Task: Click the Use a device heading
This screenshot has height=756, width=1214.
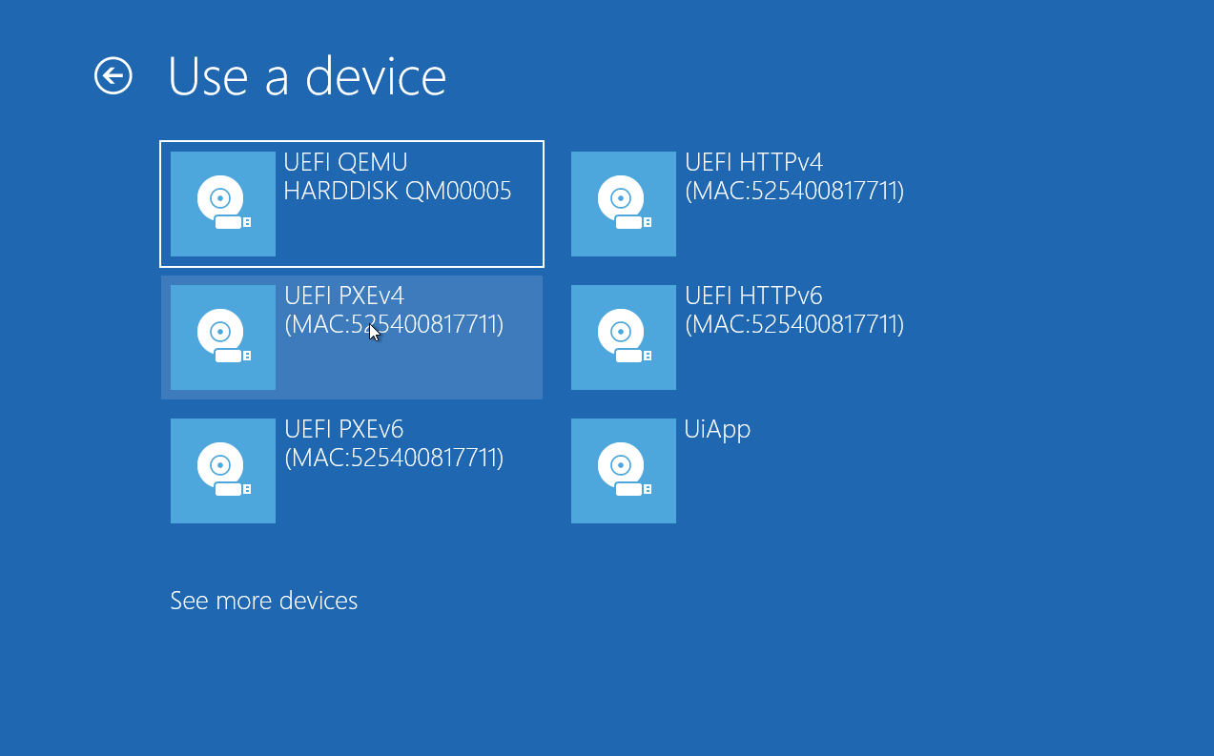Action: (307, 76)
